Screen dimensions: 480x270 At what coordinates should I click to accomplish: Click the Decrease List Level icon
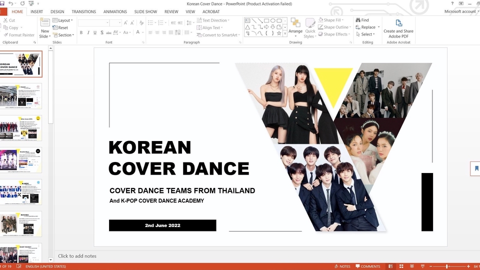173,23
